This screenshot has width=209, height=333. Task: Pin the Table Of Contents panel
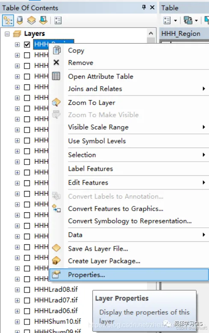point(144,7)
